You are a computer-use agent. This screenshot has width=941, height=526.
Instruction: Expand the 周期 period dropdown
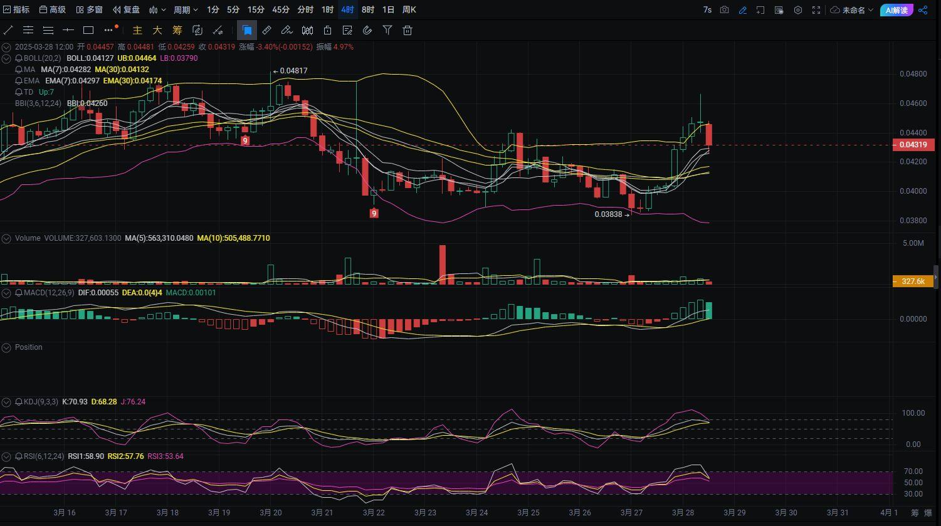pyautogui.click(x=186, y=9)
